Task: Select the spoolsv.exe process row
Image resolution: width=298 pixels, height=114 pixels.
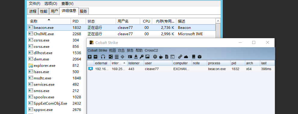Action: pyautogui.click(x=57, y=97)
